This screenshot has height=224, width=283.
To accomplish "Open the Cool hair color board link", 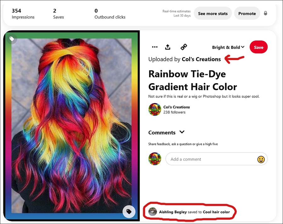I will click(x=216, y=212).
